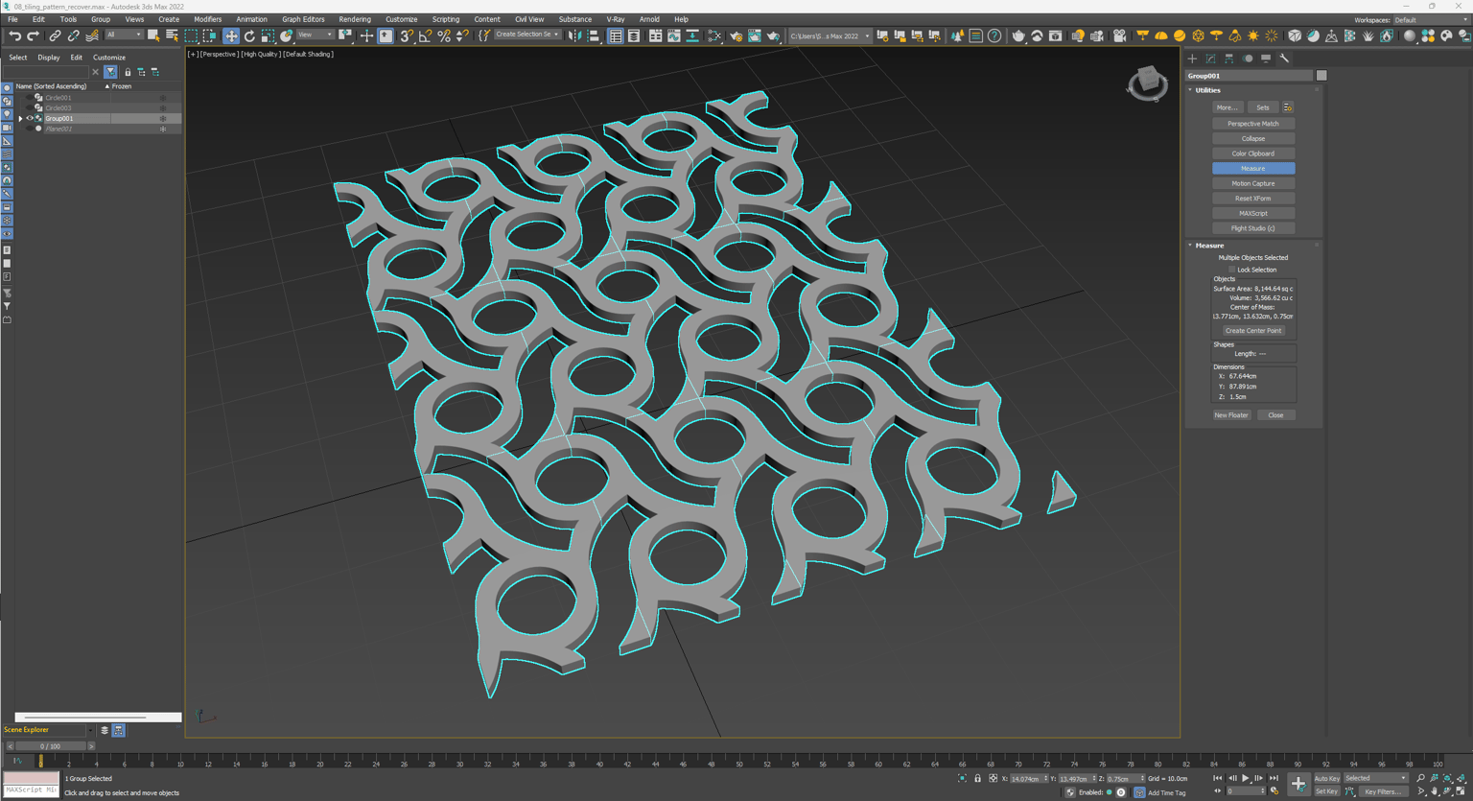Open the Display panel icon
This screenshot has height=801, width=1473.
pyautogui.click(x=1266, y=59)
